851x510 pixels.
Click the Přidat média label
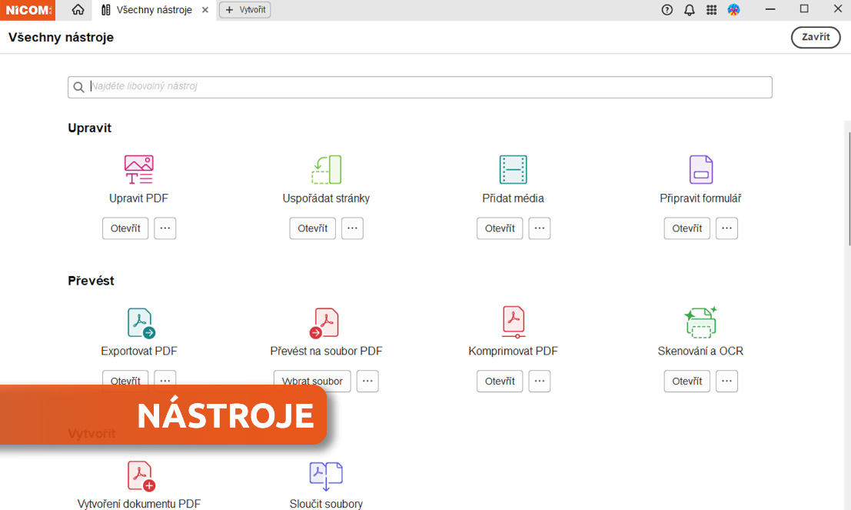513,198
